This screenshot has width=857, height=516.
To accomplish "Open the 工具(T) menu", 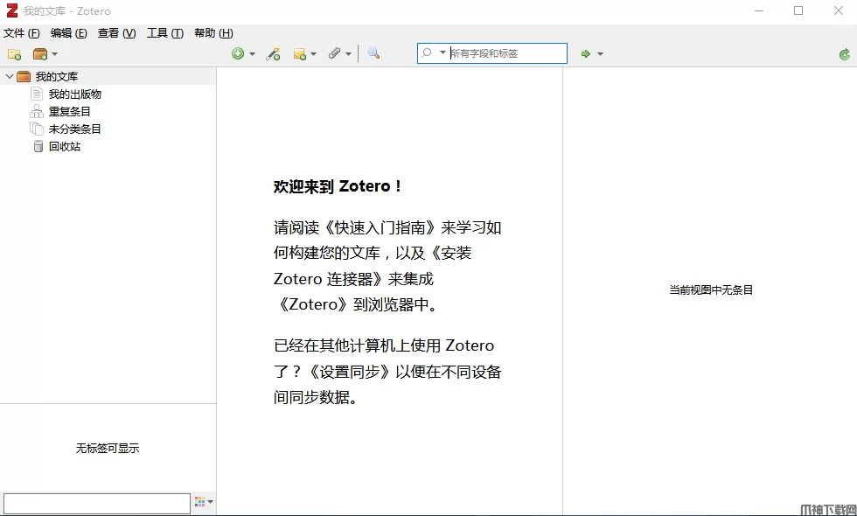I will 164,33.
